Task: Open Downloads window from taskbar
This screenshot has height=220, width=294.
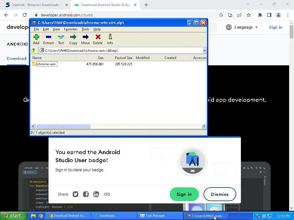Action: click(114, 216)
